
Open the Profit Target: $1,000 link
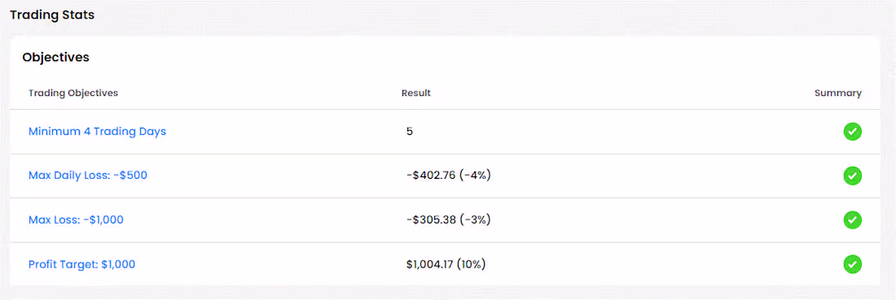(81, 265)
